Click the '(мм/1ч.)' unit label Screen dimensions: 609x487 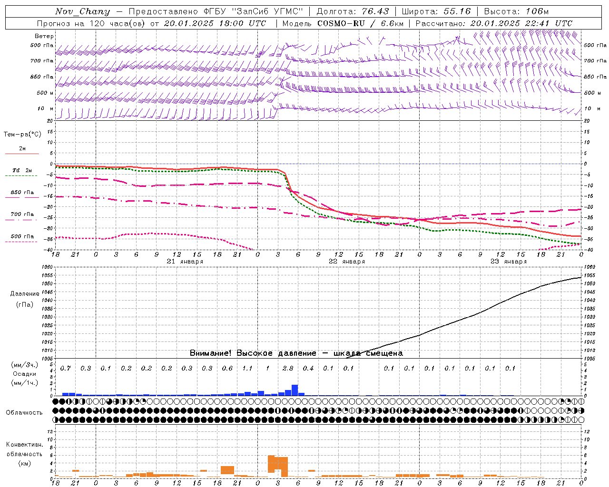[24, 383]
